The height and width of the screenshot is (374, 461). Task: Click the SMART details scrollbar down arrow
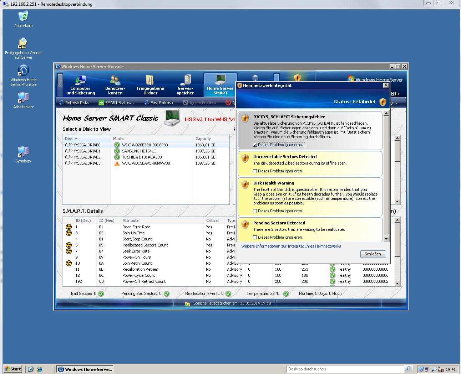397,284
